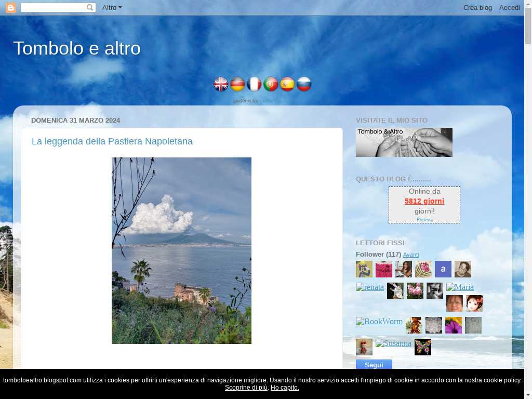Click the Avanti followers link

point(410,255)
